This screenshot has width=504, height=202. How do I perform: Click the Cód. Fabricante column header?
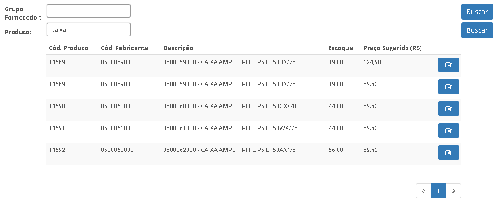coord(125,48)
